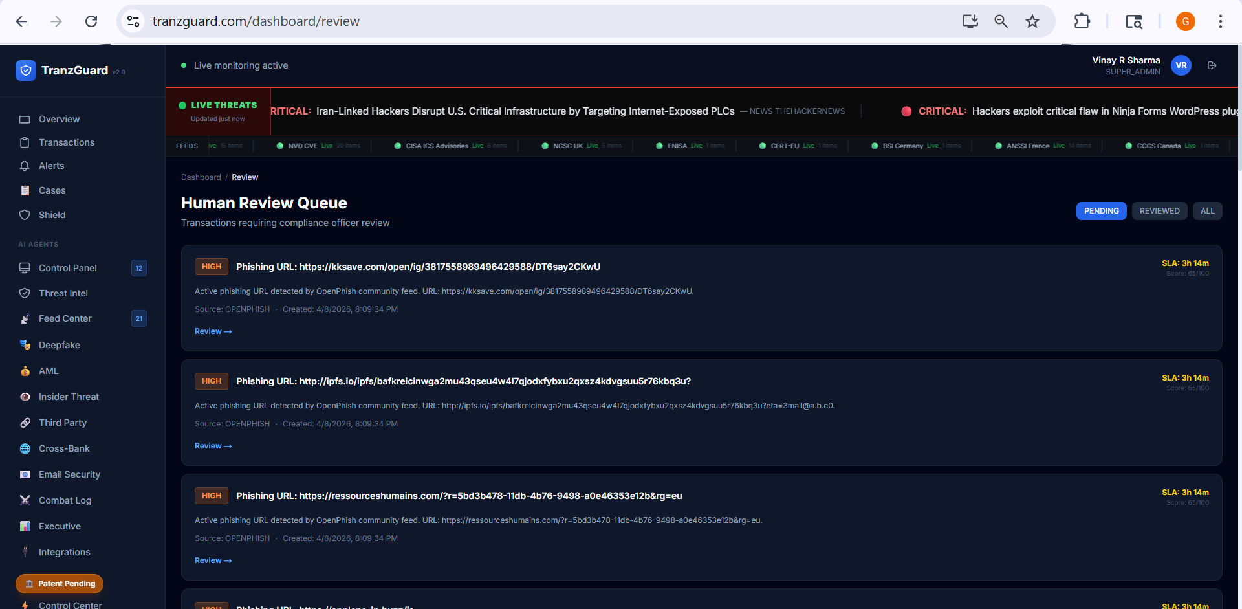Click the CCCS Canada feed entry

(x=1172, y=146)
